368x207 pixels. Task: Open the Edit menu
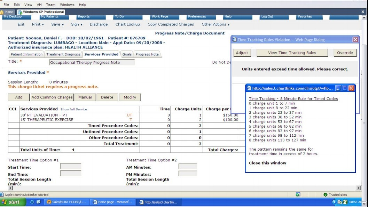tap(17, 5)
